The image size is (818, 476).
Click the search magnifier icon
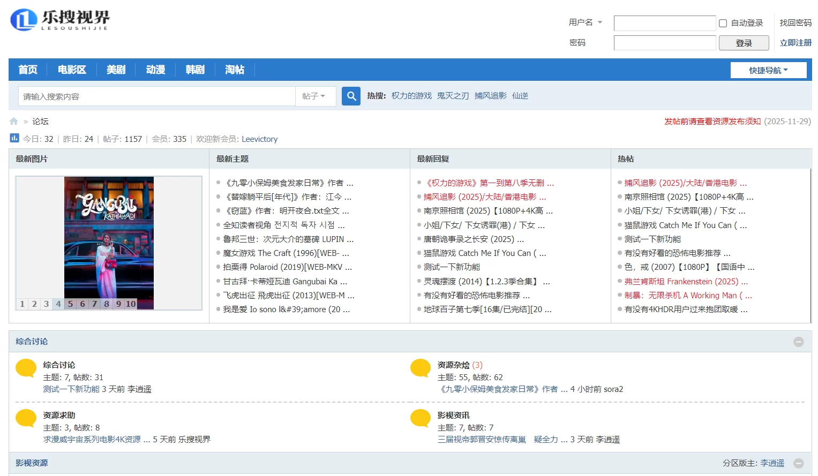pyautogui.click(x=351, y=96)
